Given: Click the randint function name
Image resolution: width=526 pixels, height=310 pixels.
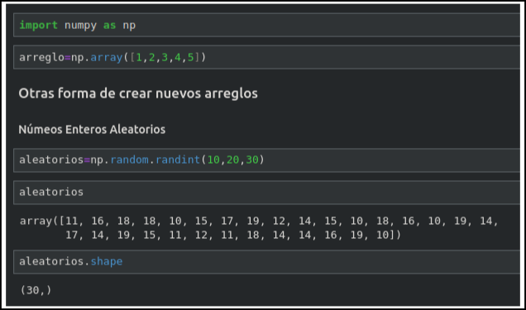Looking at the screenshot, I should (178, 160).
